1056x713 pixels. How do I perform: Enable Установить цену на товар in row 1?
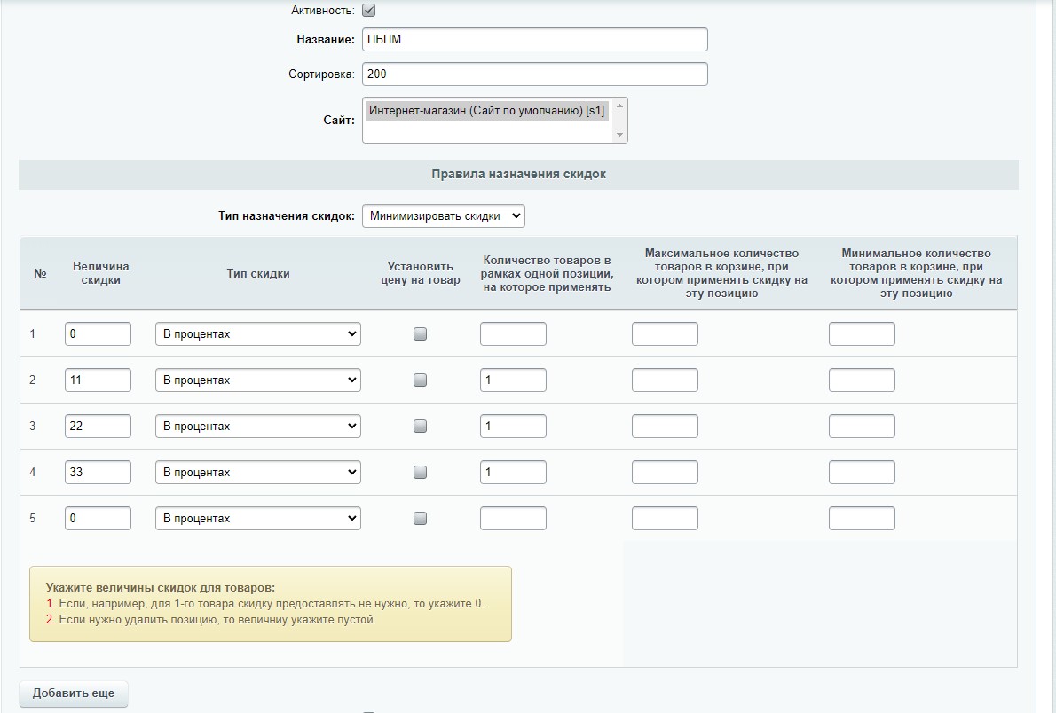421,334
